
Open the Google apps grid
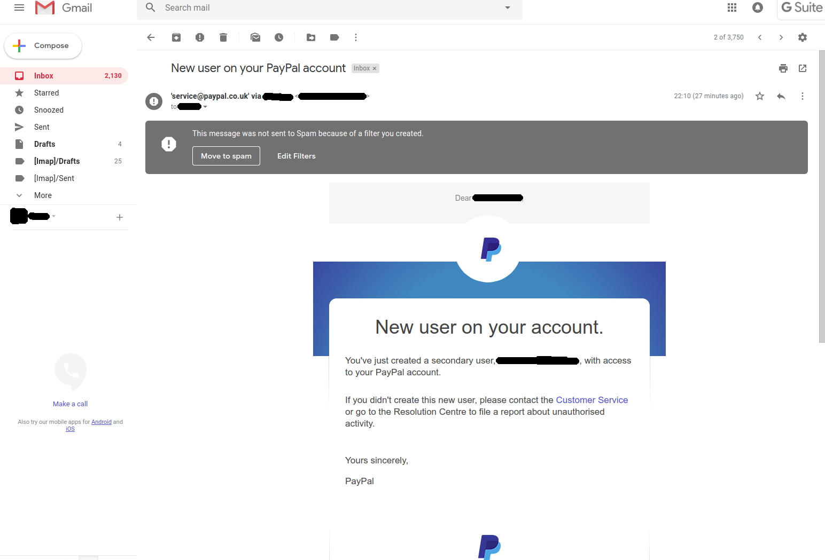click(x=732, y=7)
